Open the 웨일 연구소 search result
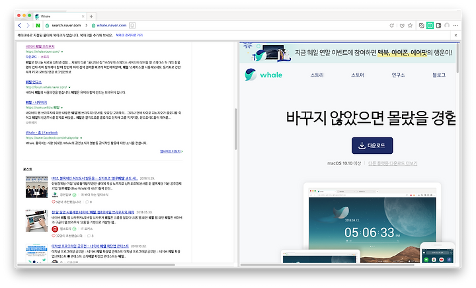476x288 pixels. coord(34,82)
